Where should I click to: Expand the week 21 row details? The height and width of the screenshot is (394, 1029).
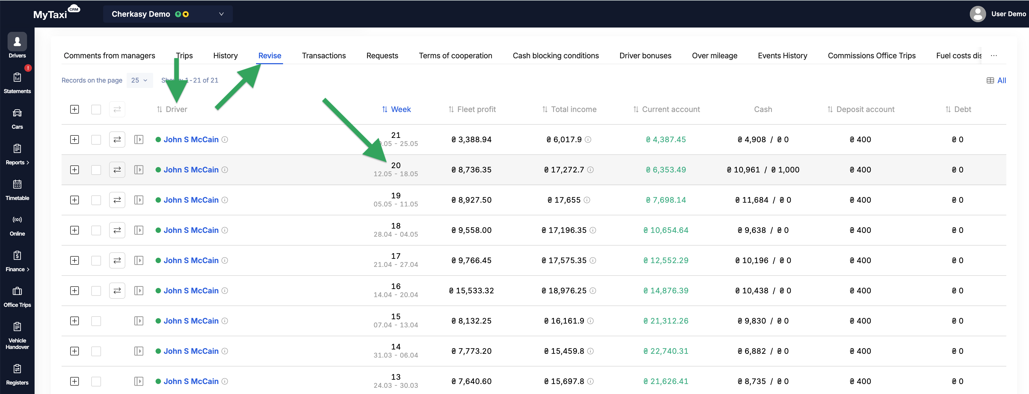click(74, 140)
